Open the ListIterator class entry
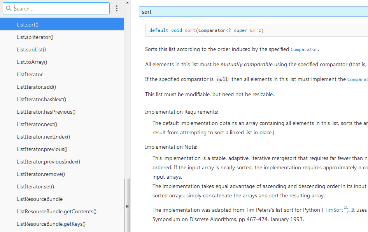The width and height of the screenshot is (368, 232). click(x=30, y=74)
